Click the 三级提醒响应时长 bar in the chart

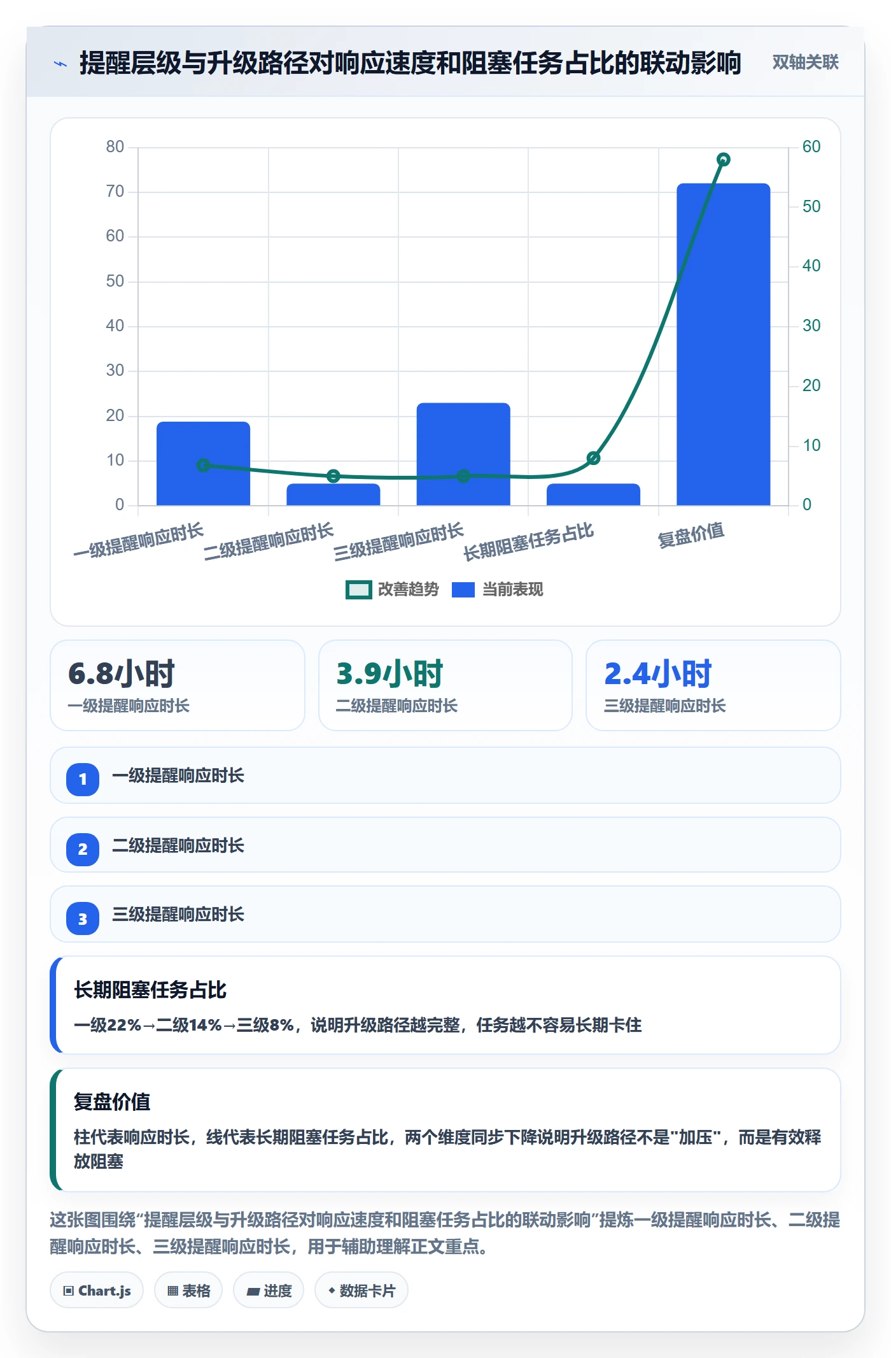[x=463, y=454]
